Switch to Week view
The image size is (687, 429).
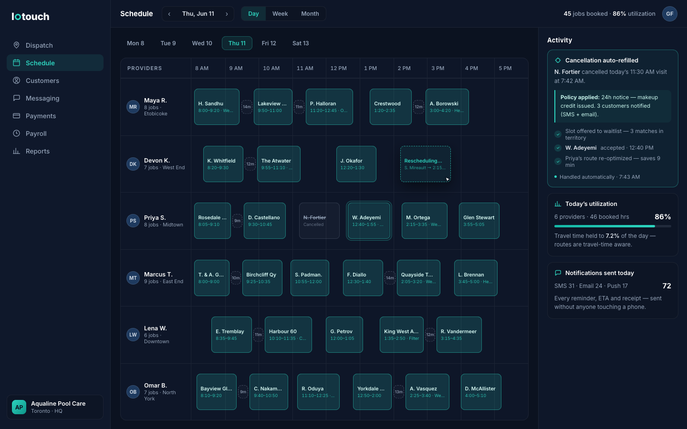(280, 14)
